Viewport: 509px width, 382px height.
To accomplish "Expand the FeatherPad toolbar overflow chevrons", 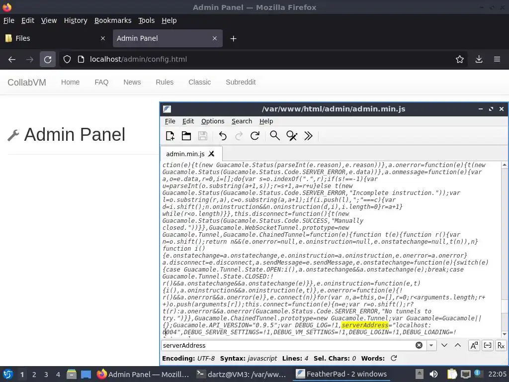I will [x=308, y=136].
